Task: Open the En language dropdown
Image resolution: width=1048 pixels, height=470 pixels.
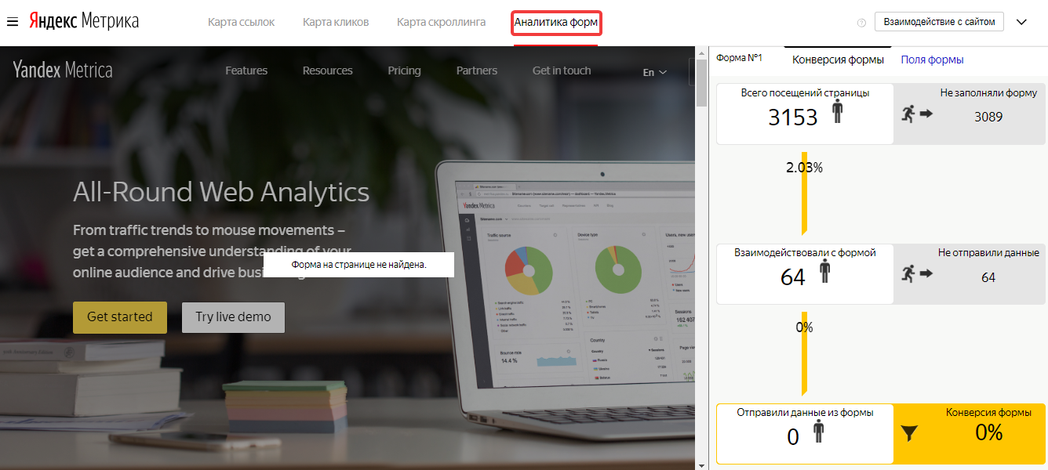Action: click(655, 72)
